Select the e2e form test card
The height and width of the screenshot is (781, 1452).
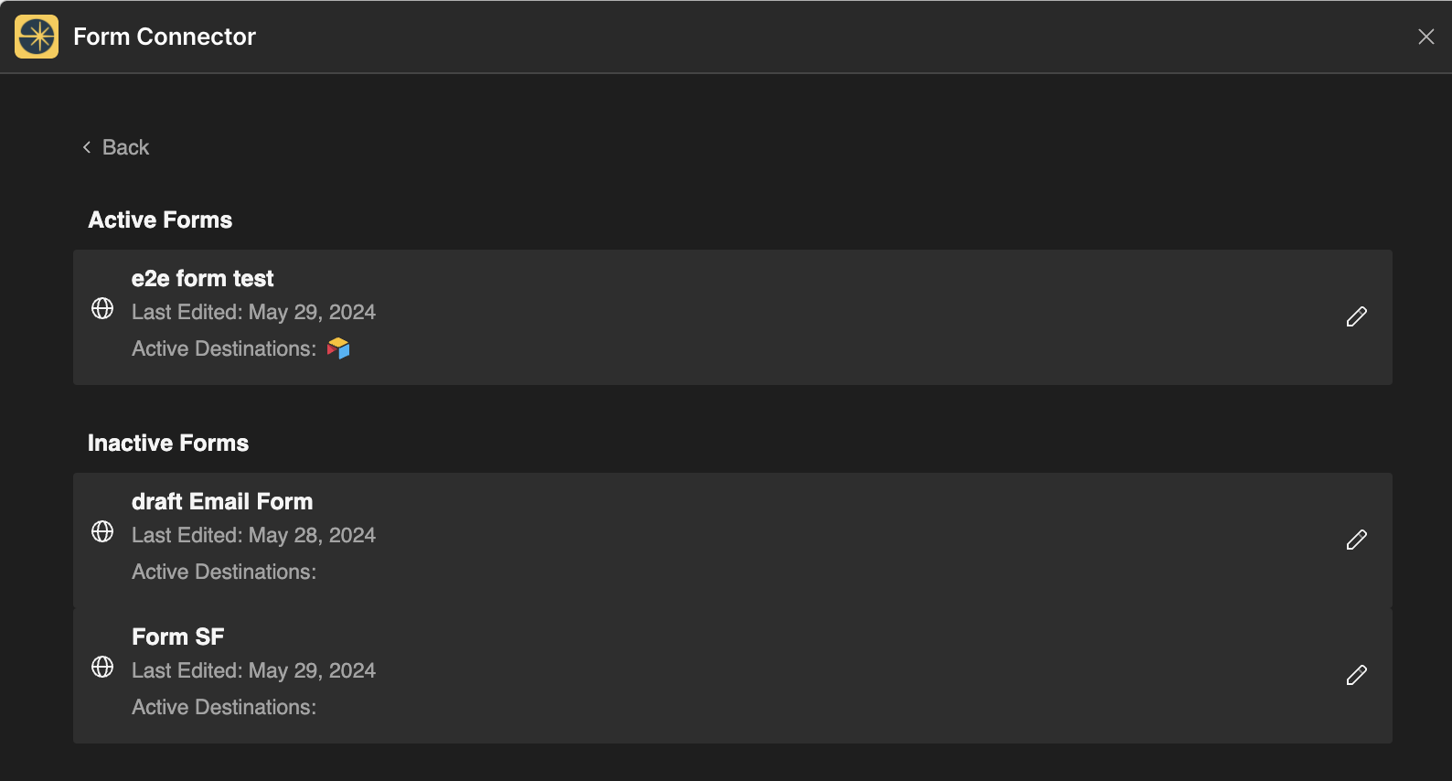[731, 316]
